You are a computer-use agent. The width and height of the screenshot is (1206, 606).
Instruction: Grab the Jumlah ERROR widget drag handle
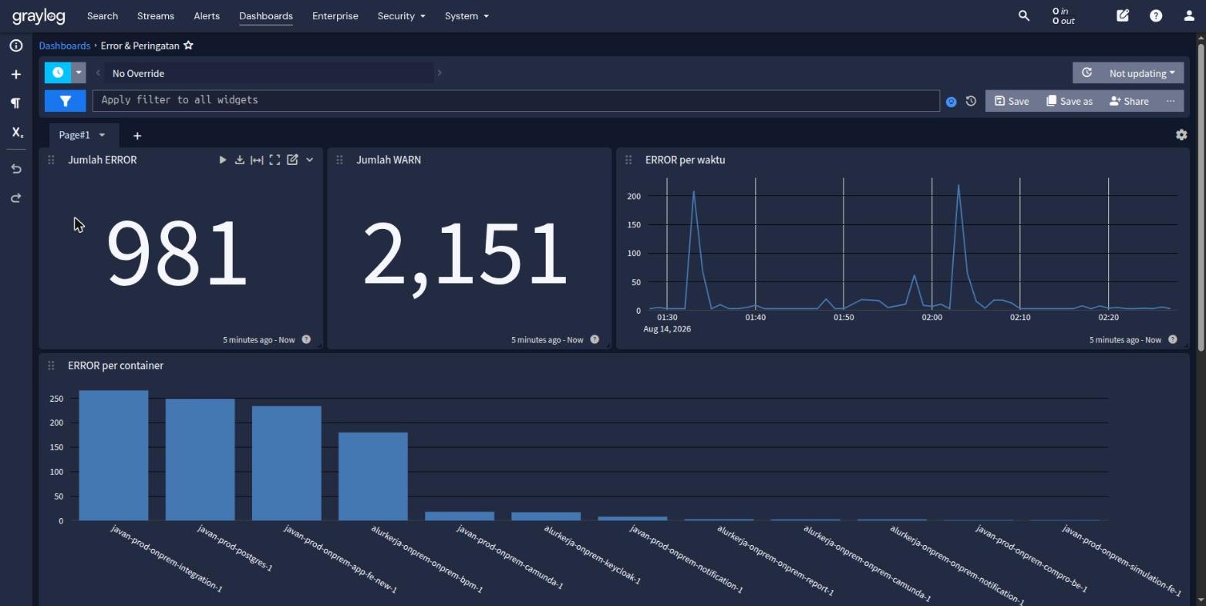point(51,160)
